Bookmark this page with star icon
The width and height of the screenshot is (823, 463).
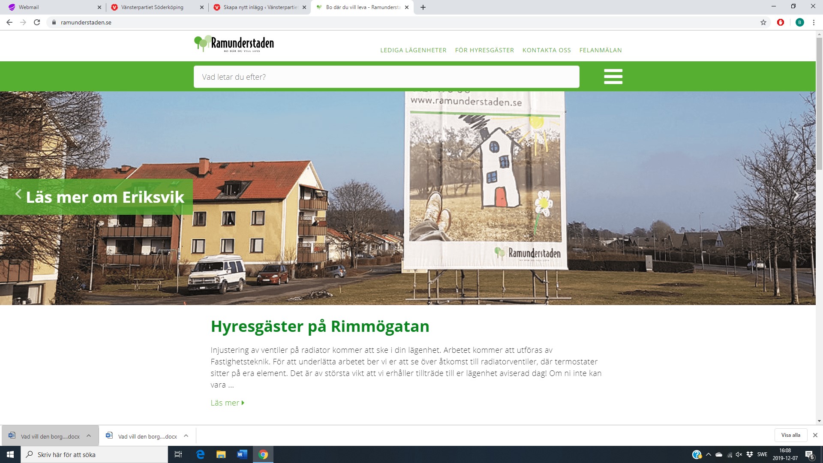(x=763, y=22)
